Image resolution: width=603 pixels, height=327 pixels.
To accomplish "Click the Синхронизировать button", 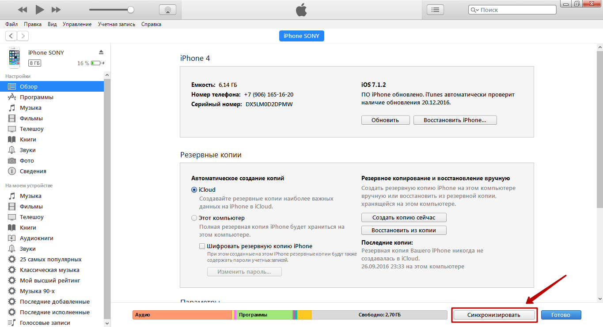I will click(494, 315).
